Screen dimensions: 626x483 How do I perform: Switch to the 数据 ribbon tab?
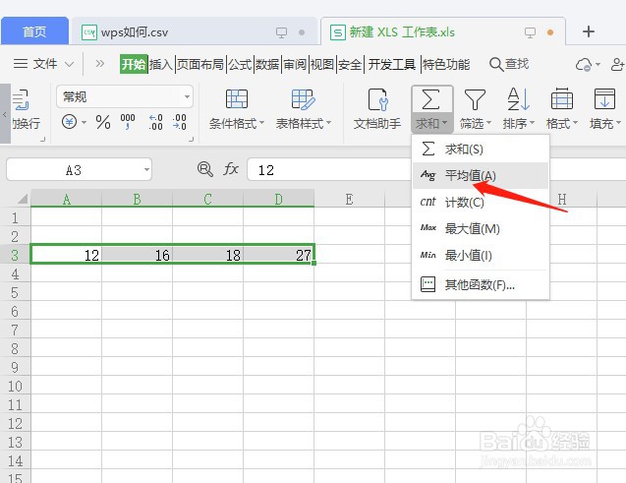(x=267, y=64)
